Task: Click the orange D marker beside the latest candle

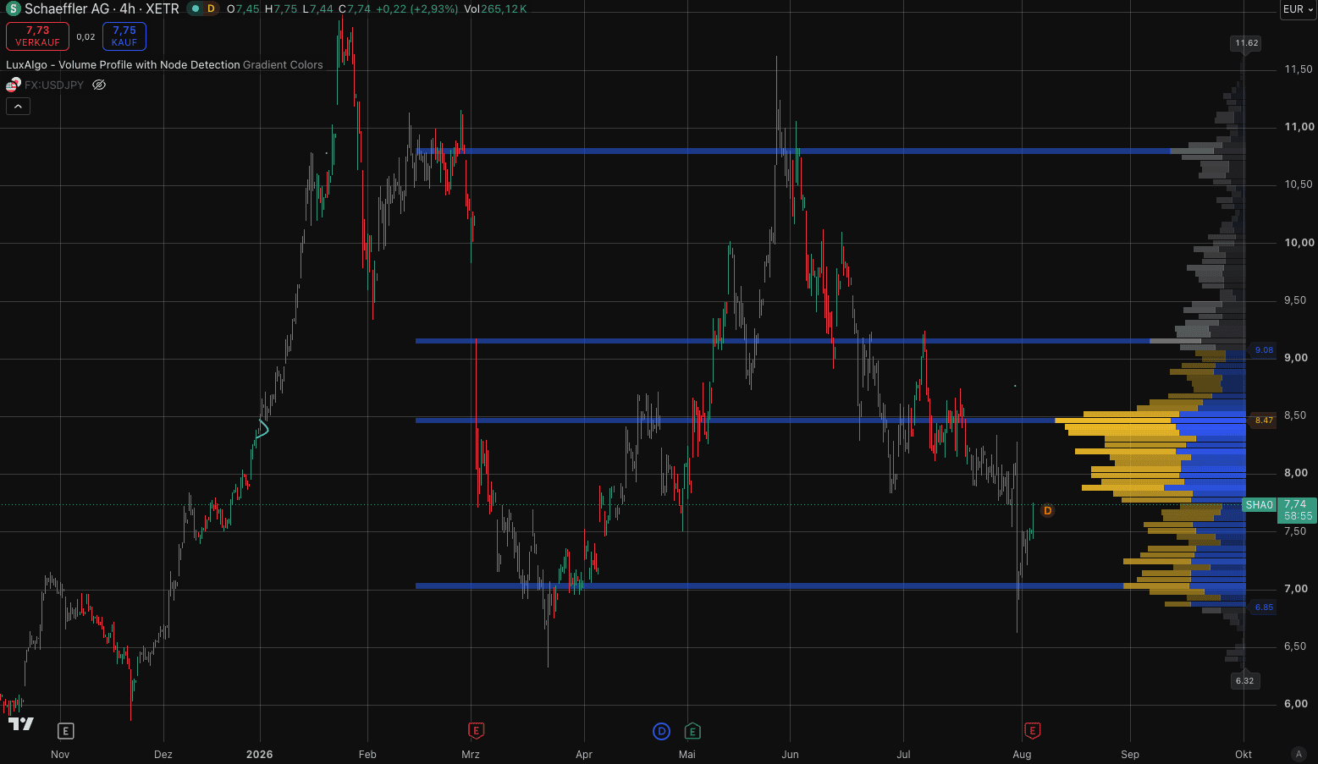Action: tap(1047, 511)
